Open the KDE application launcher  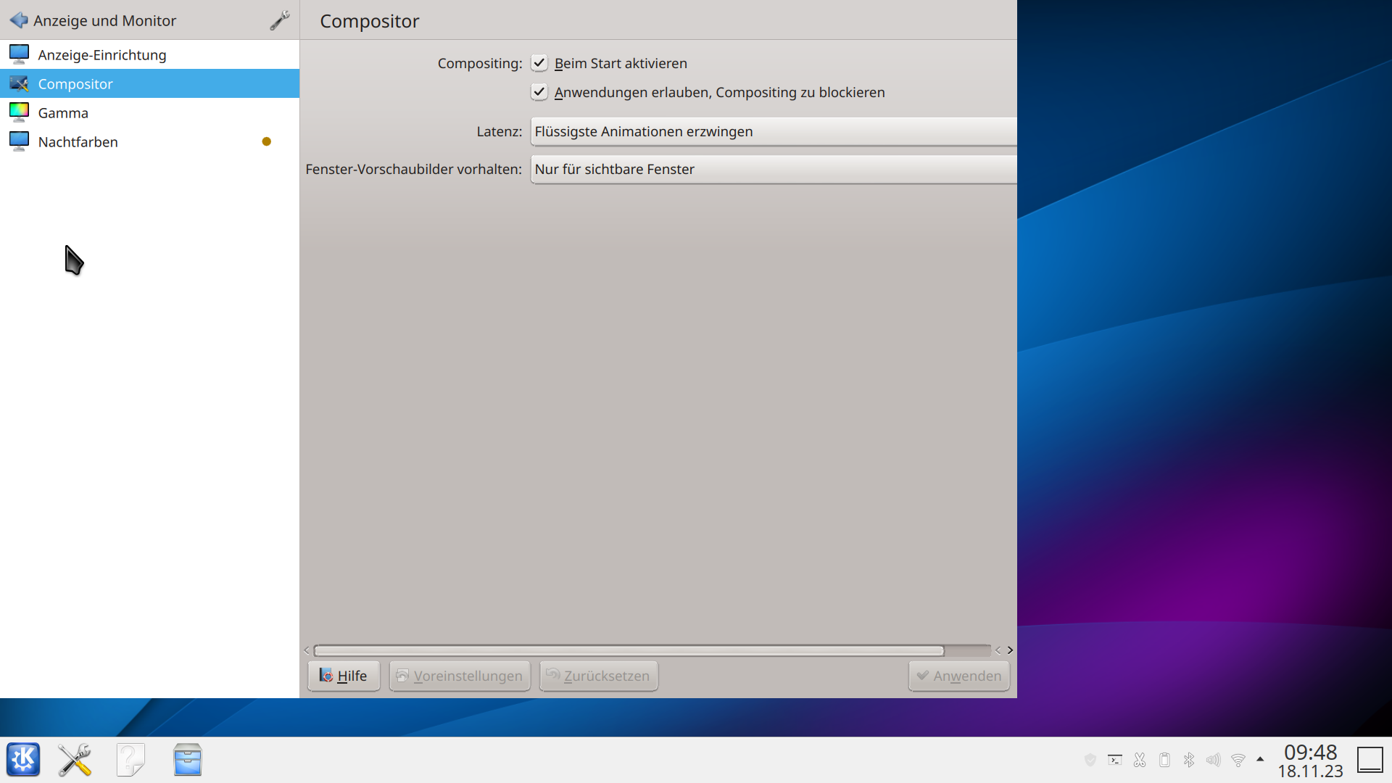click(23, 759)
